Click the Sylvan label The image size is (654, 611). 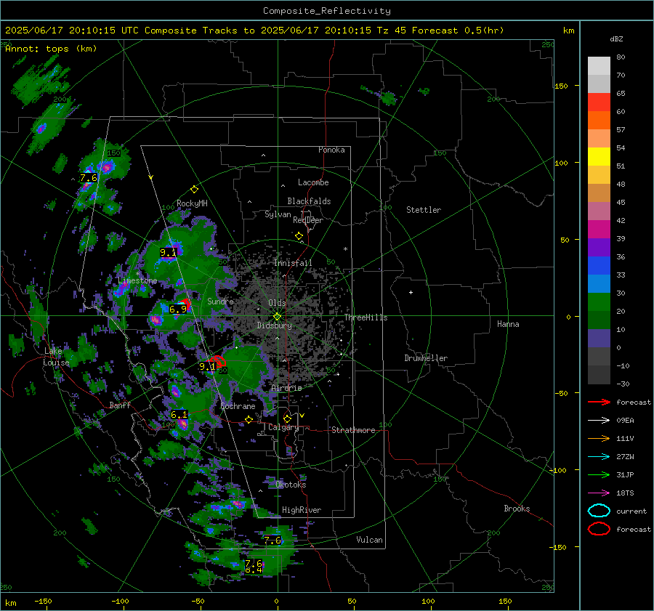[278, 215]
